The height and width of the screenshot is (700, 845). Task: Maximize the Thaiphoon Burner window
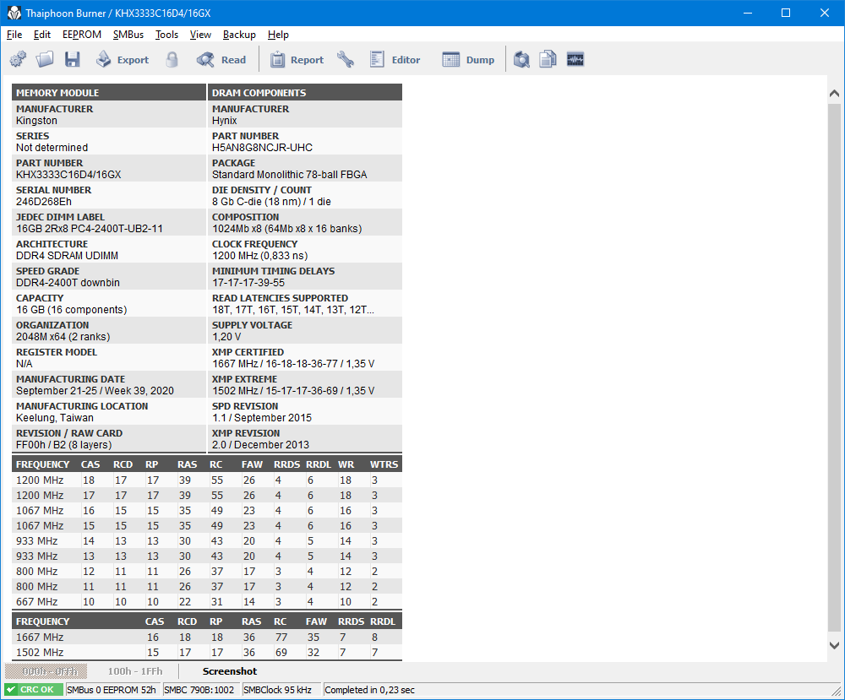click(x=786, y=13)
